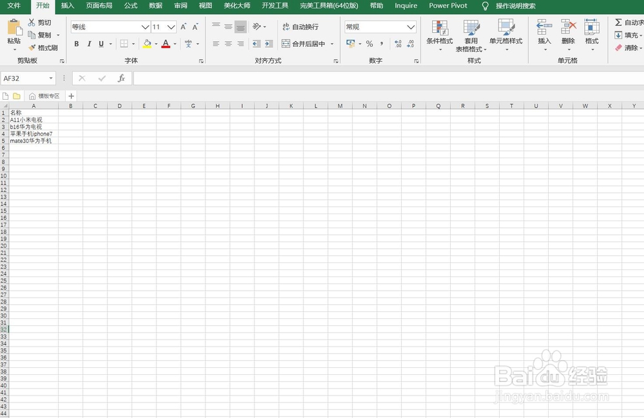The width and height of the screenshot is (644, 418).
Task: Click 清除 (Clear) button
Action: 628,48
